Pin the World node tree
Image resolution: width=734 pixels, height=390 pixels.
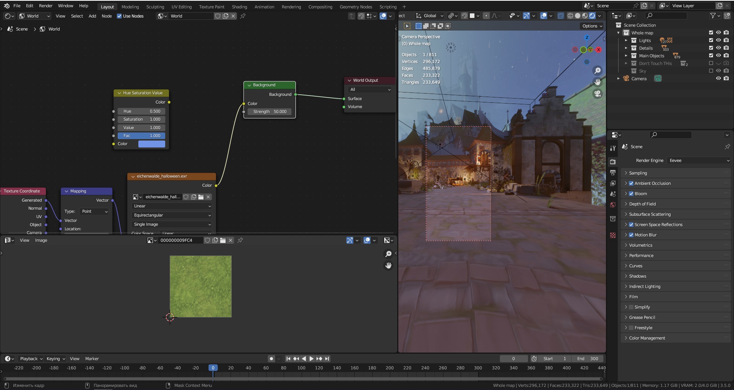(x=243, y=16)
